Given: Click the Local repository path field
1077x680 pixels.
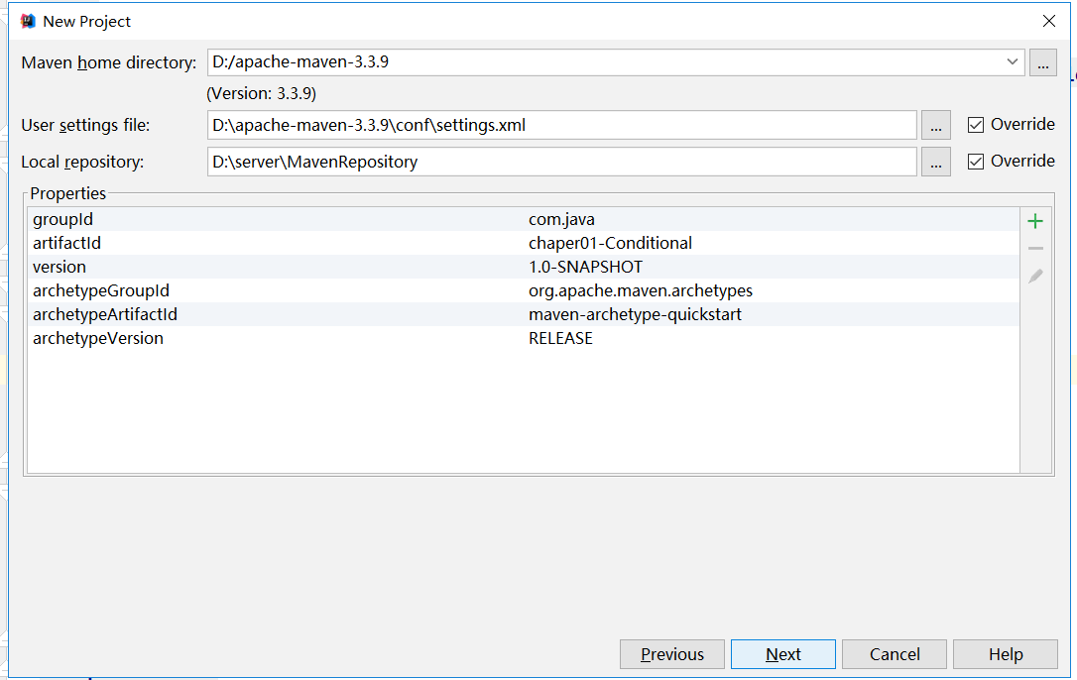Looking at the screenshot, I should (x=562, y=163).
